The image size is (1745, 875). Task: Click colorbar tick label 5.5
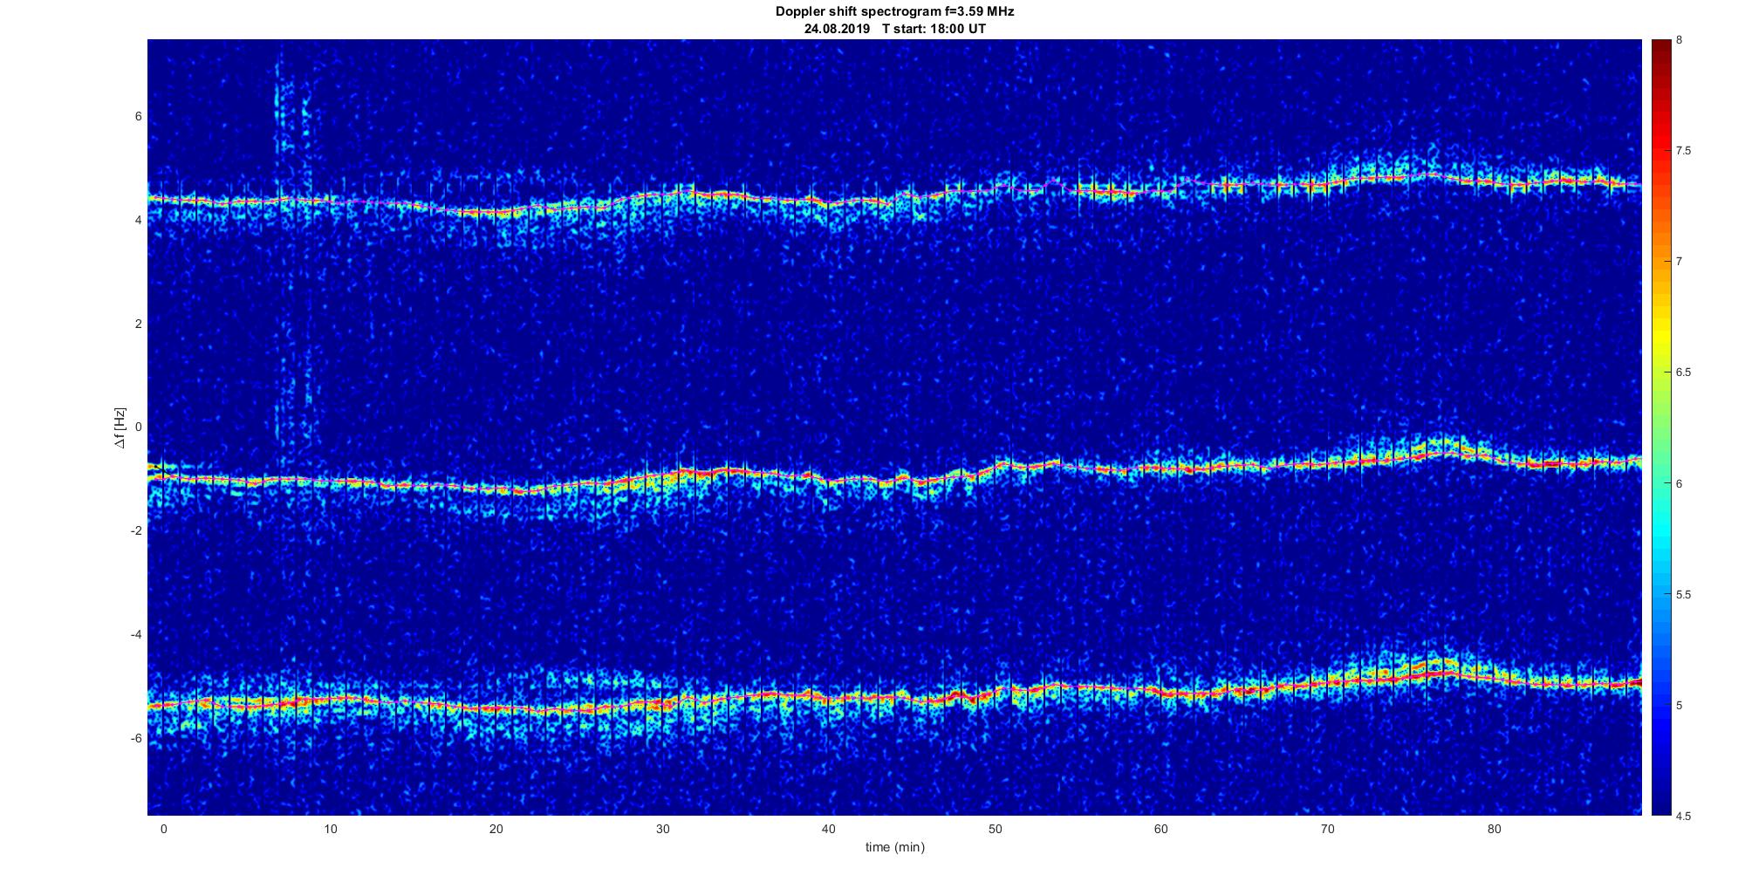pyautogui.click(x=1683, y=594)
